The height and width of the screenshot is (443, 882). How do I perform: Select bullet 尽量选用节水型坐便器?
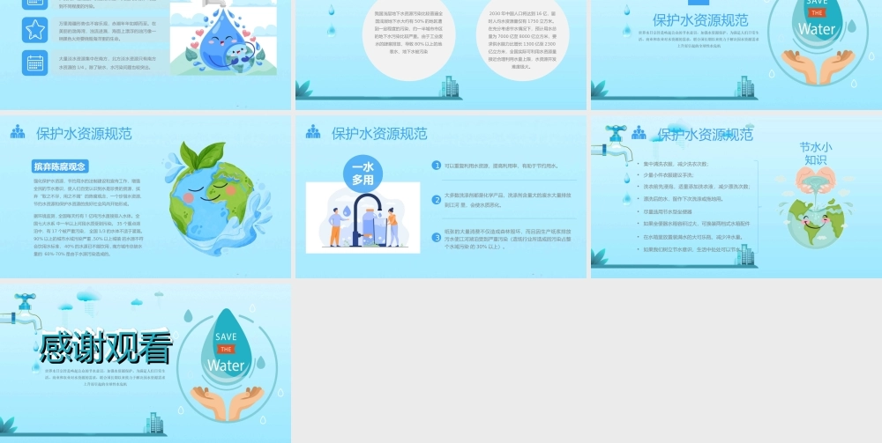[x=668, y=211]
